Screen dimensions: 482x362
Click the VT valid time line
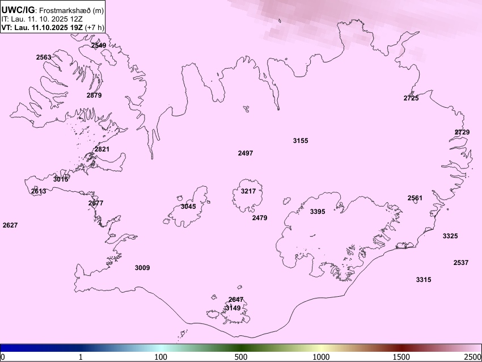(53, 27)
